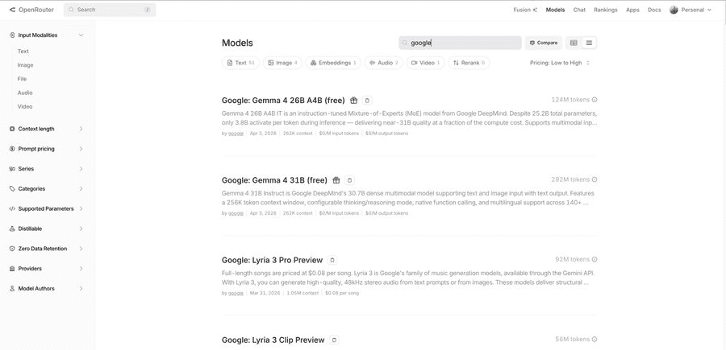Screen dimensions: 726x350
Task: Select Image under Input Modalities sidebar
Action: pyautogui.click(x=26, y=65)
